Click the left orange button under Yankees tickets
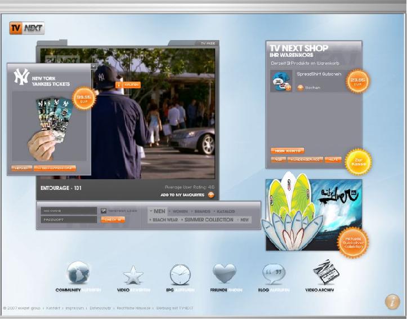Viewport: 407px width, 319px height. click(21, 169)
